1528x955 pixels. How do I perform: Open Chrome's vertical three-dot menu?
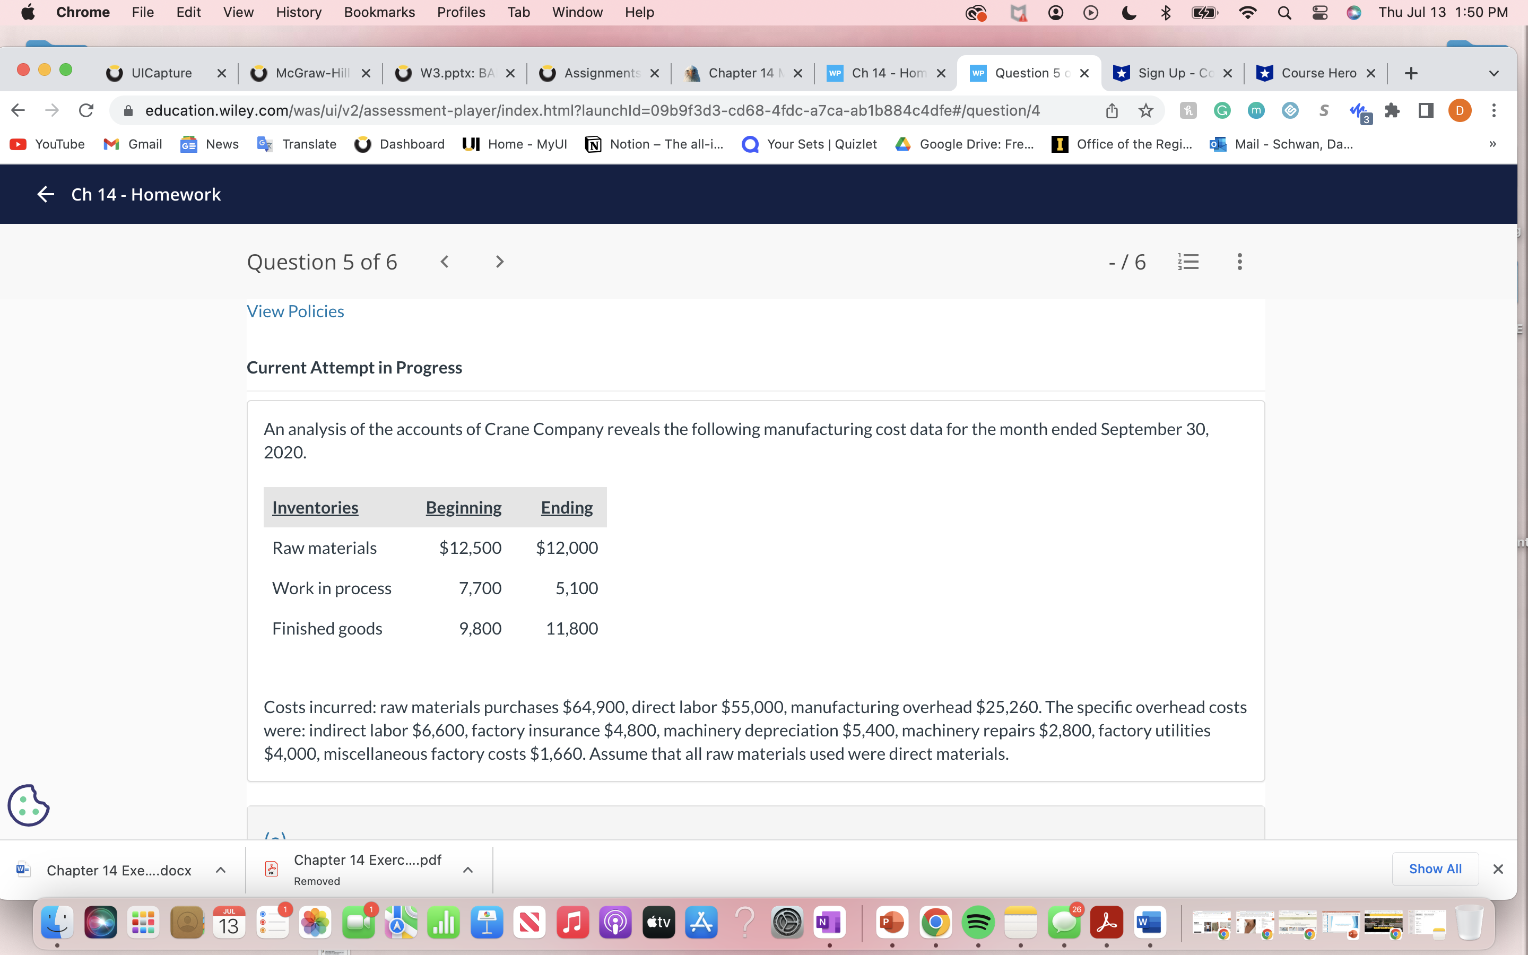[x=1494, y=110]
